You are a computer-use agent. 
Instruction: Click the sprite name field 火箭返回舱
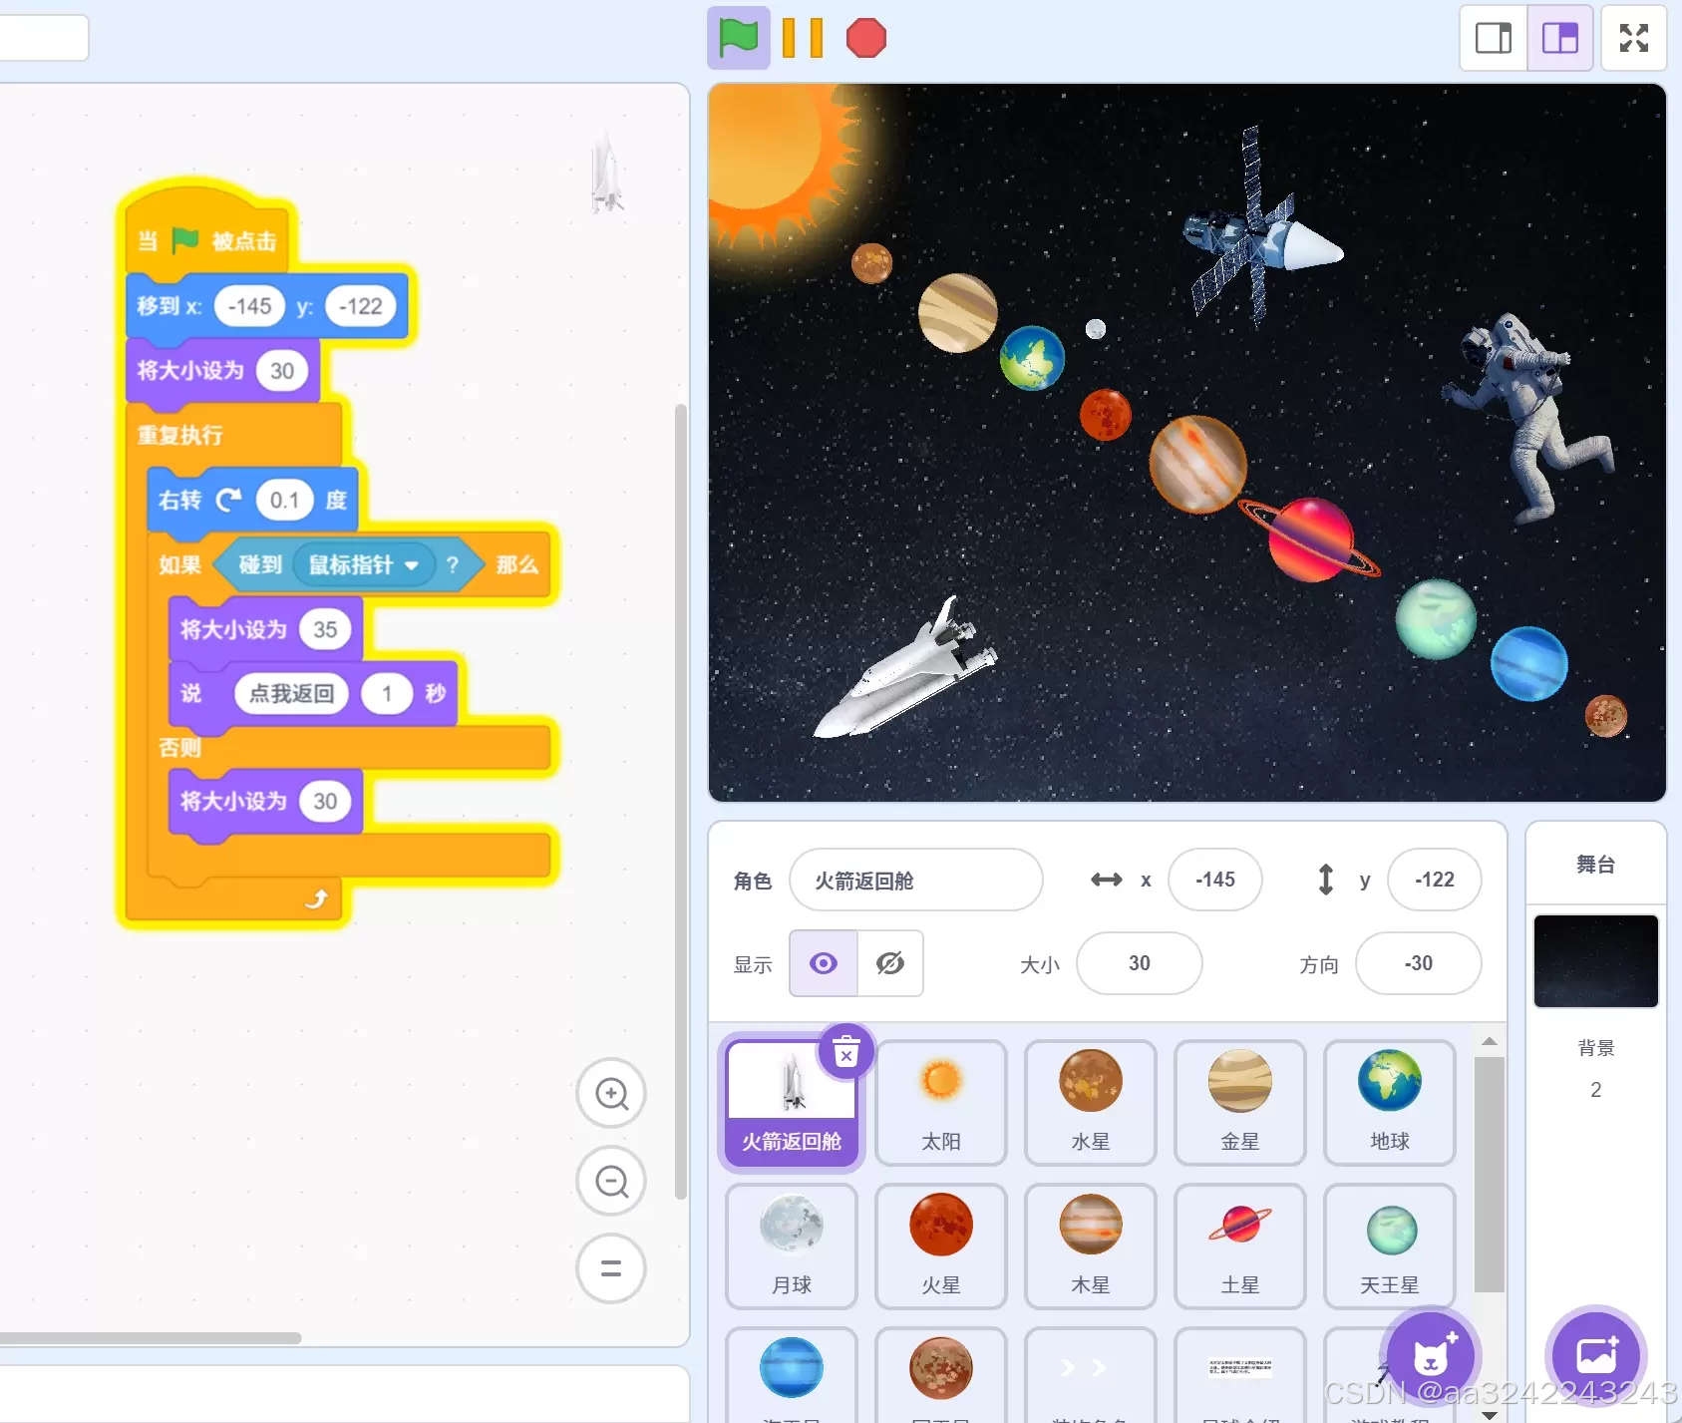pos(916,880)
